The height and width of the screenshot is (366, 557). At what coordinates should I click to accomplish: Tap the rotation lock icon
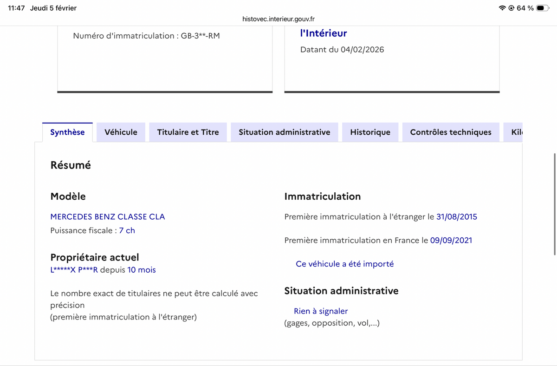pos(511,8)
